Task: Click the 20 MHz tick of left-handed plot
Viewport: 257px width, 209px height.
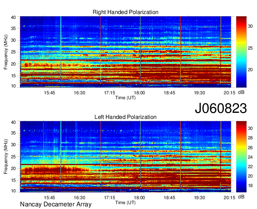Action: click(x=13, y=168)
